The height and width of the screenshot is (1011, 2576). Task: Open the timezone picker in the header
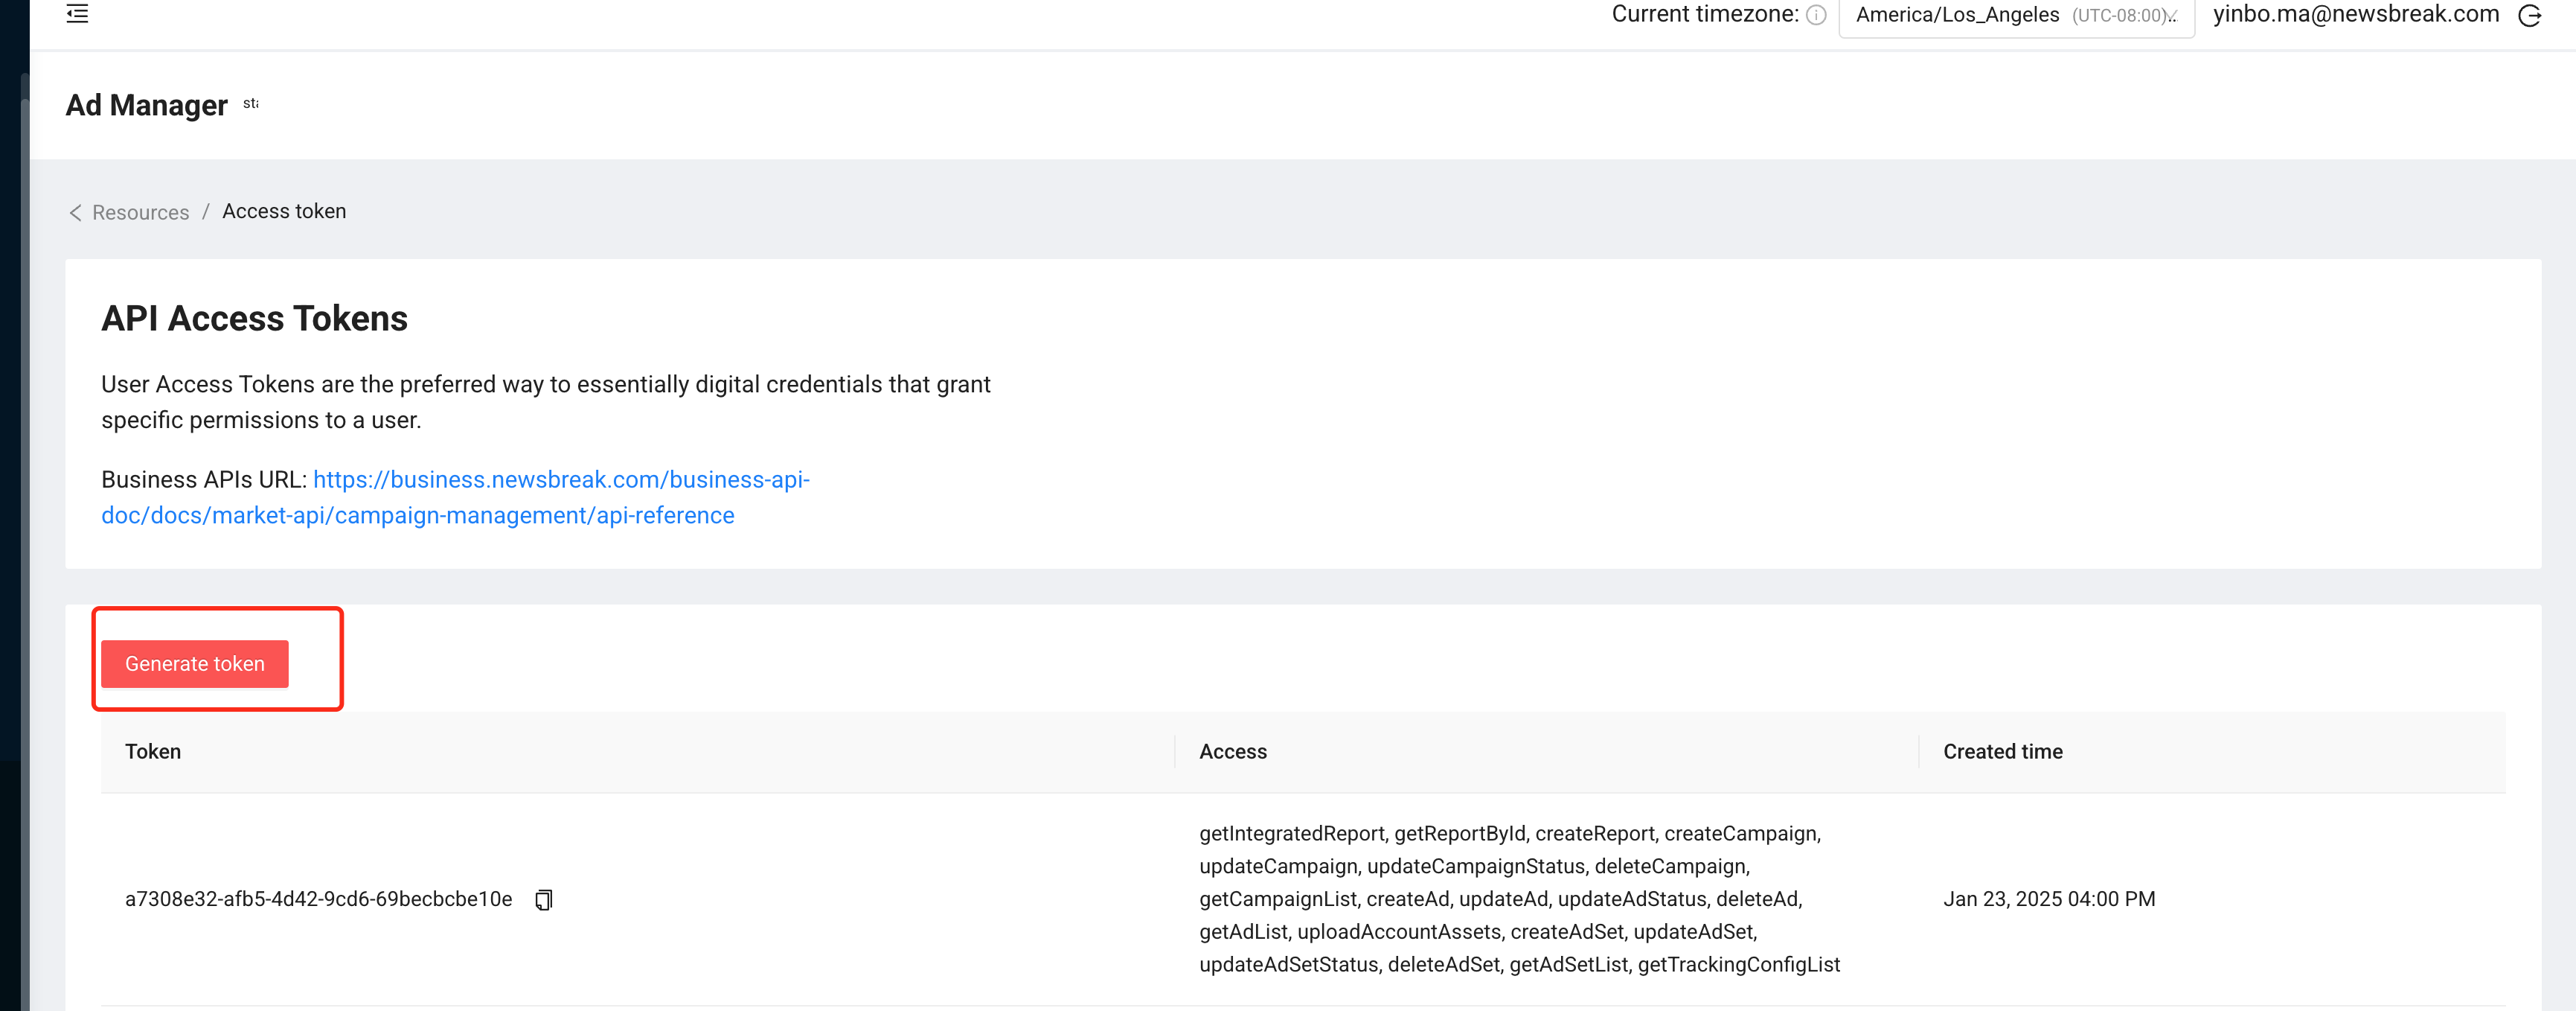pos(2016,15)
